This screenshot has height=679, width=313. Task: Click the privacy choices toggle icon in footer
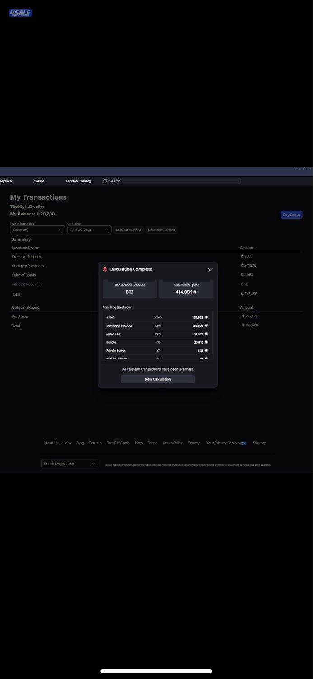[243, 443]
